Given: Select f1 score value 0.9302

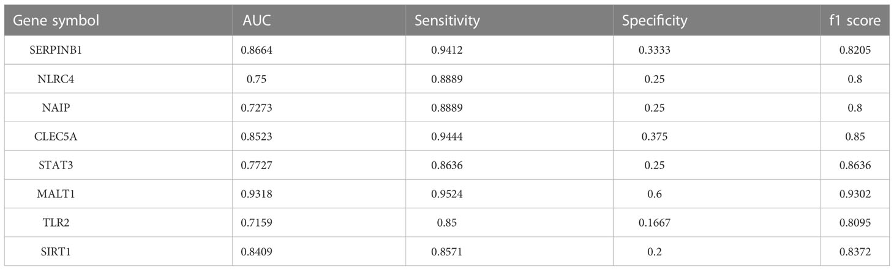Looking at the screenshot, I should coord(854,194).
